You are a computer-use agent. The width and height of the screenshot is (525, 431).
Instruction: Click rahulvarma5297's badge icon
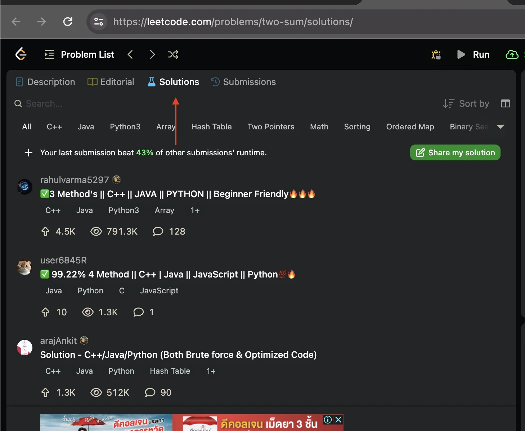click(116, 179)
